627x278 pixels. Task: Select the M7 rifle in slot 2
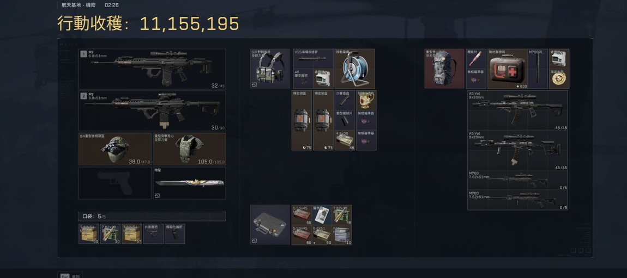tap(152, 111)
